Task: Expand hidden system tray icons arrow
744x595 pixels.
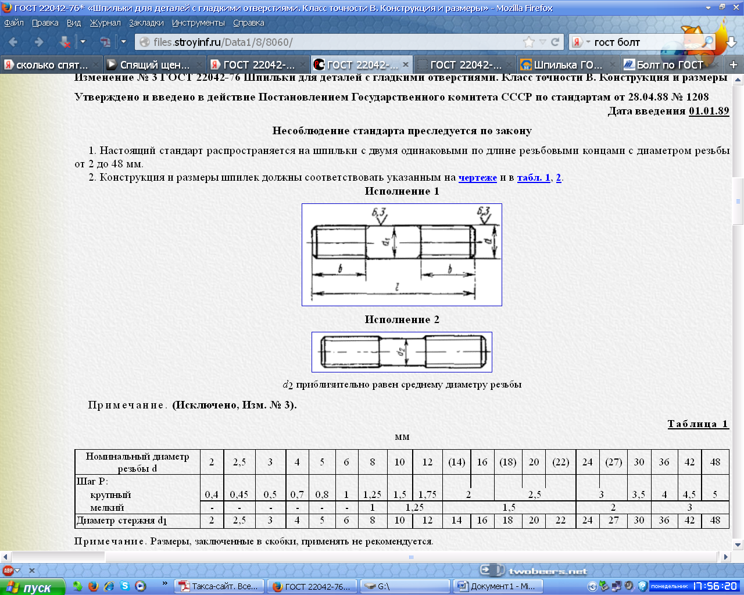Action: (x=592, y=586)
